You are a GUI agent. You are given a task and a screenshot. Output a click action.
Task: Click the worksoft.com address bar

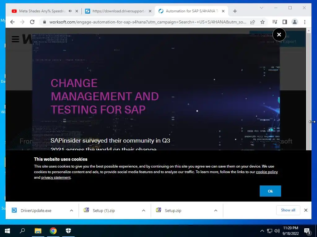point(148,22)
